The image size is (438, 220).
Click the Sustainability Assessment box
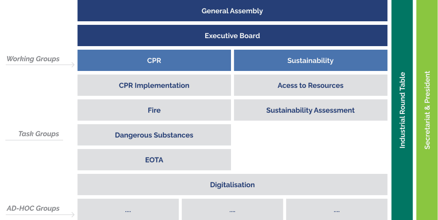[310, 110]
